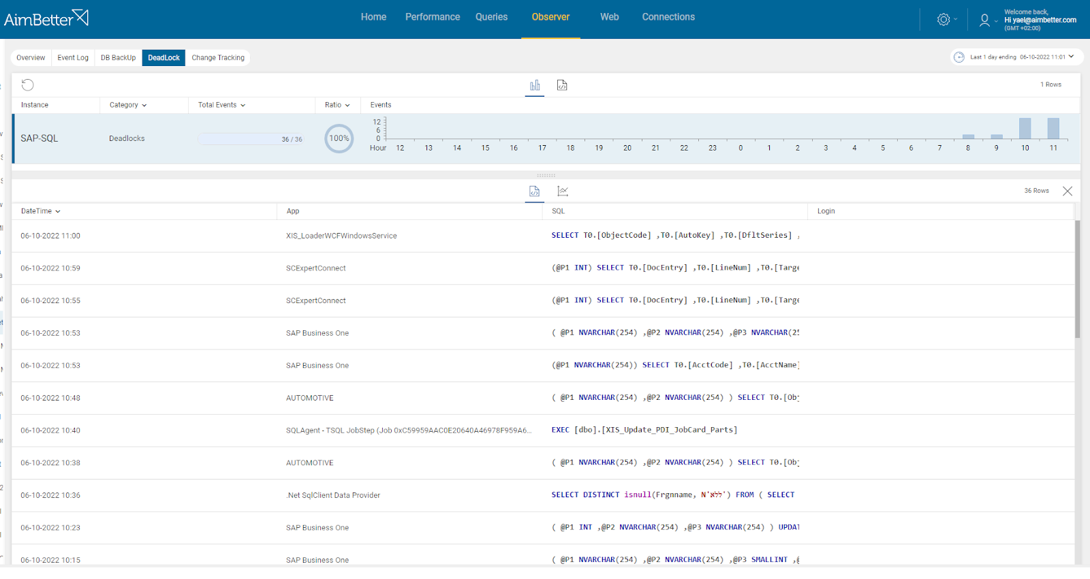Select the DeadLock tab
The height and width of the screenshot is (579, 1090).
[x=163, y=58]
